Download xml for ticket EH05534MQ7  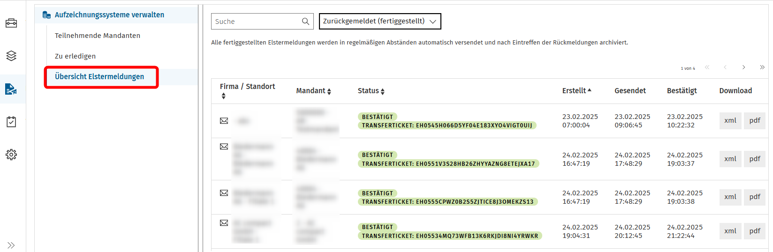click(x=730, y=231)
